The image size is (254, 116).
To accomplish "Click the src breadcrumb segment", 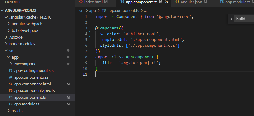I will [82, 11].
